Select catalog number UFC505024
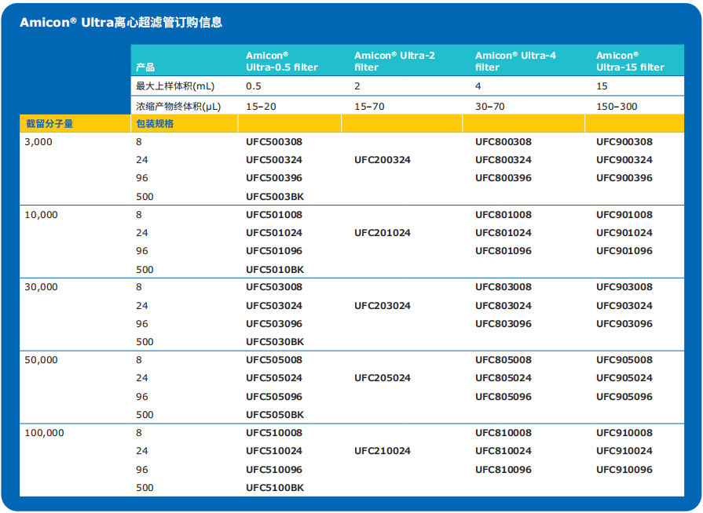The width and height of the screenshot is (703, 513). (x=274, y=378)
